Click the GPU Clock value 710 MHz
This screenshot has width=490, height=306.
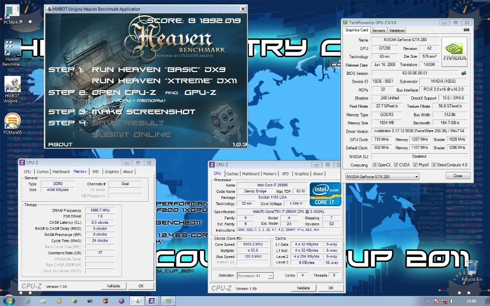coord(381,139)
